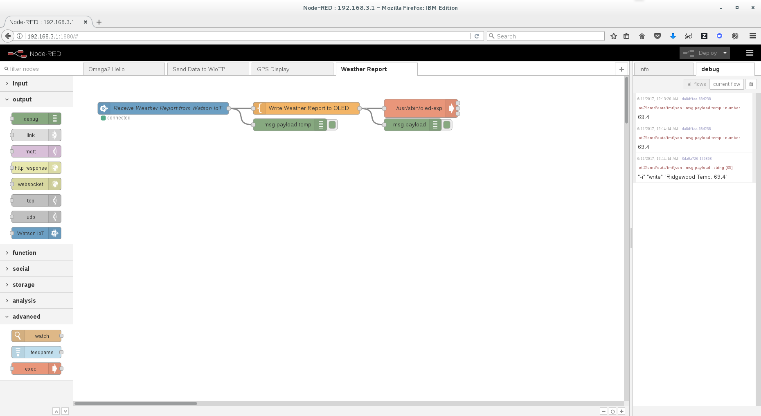Viewport: 761px width, 416px height.
Task: Select the exec palette node
Action: (36, 369)
